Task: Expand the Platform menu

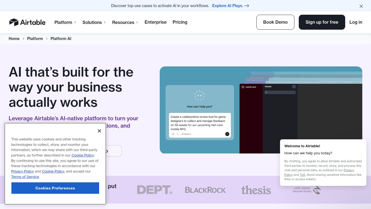Action: coord(65,22)
